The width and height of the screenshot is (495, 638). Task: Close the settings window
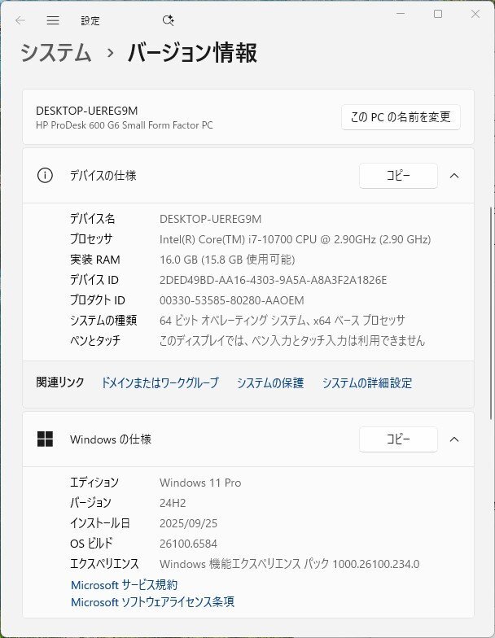tap(475, 14)
